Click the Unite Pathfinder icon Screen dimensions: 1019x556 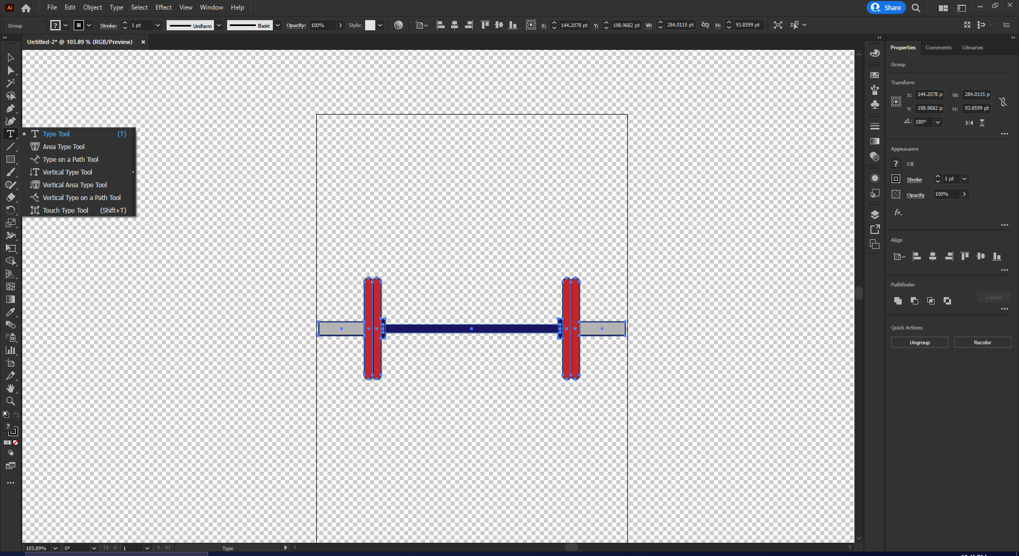tap(897, 301)
